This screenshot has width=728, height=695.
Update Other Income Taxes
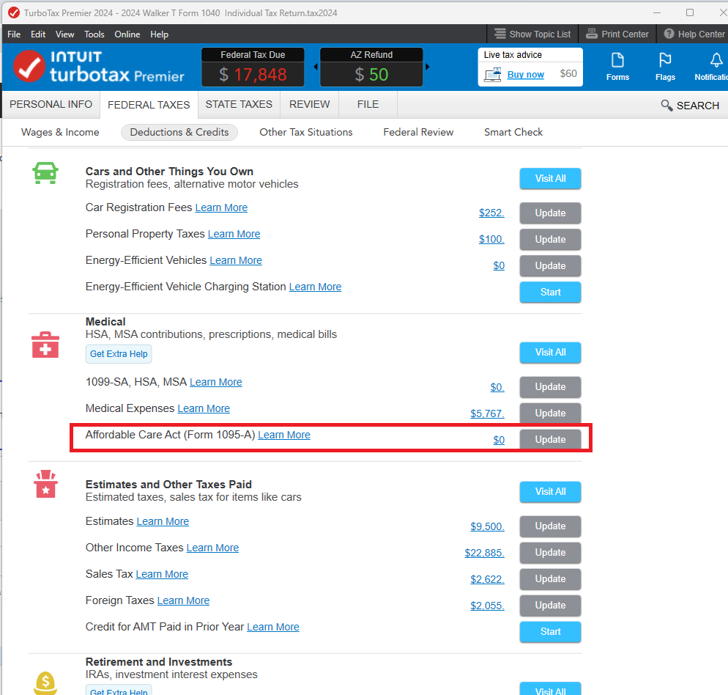click(x=550, y=553)
